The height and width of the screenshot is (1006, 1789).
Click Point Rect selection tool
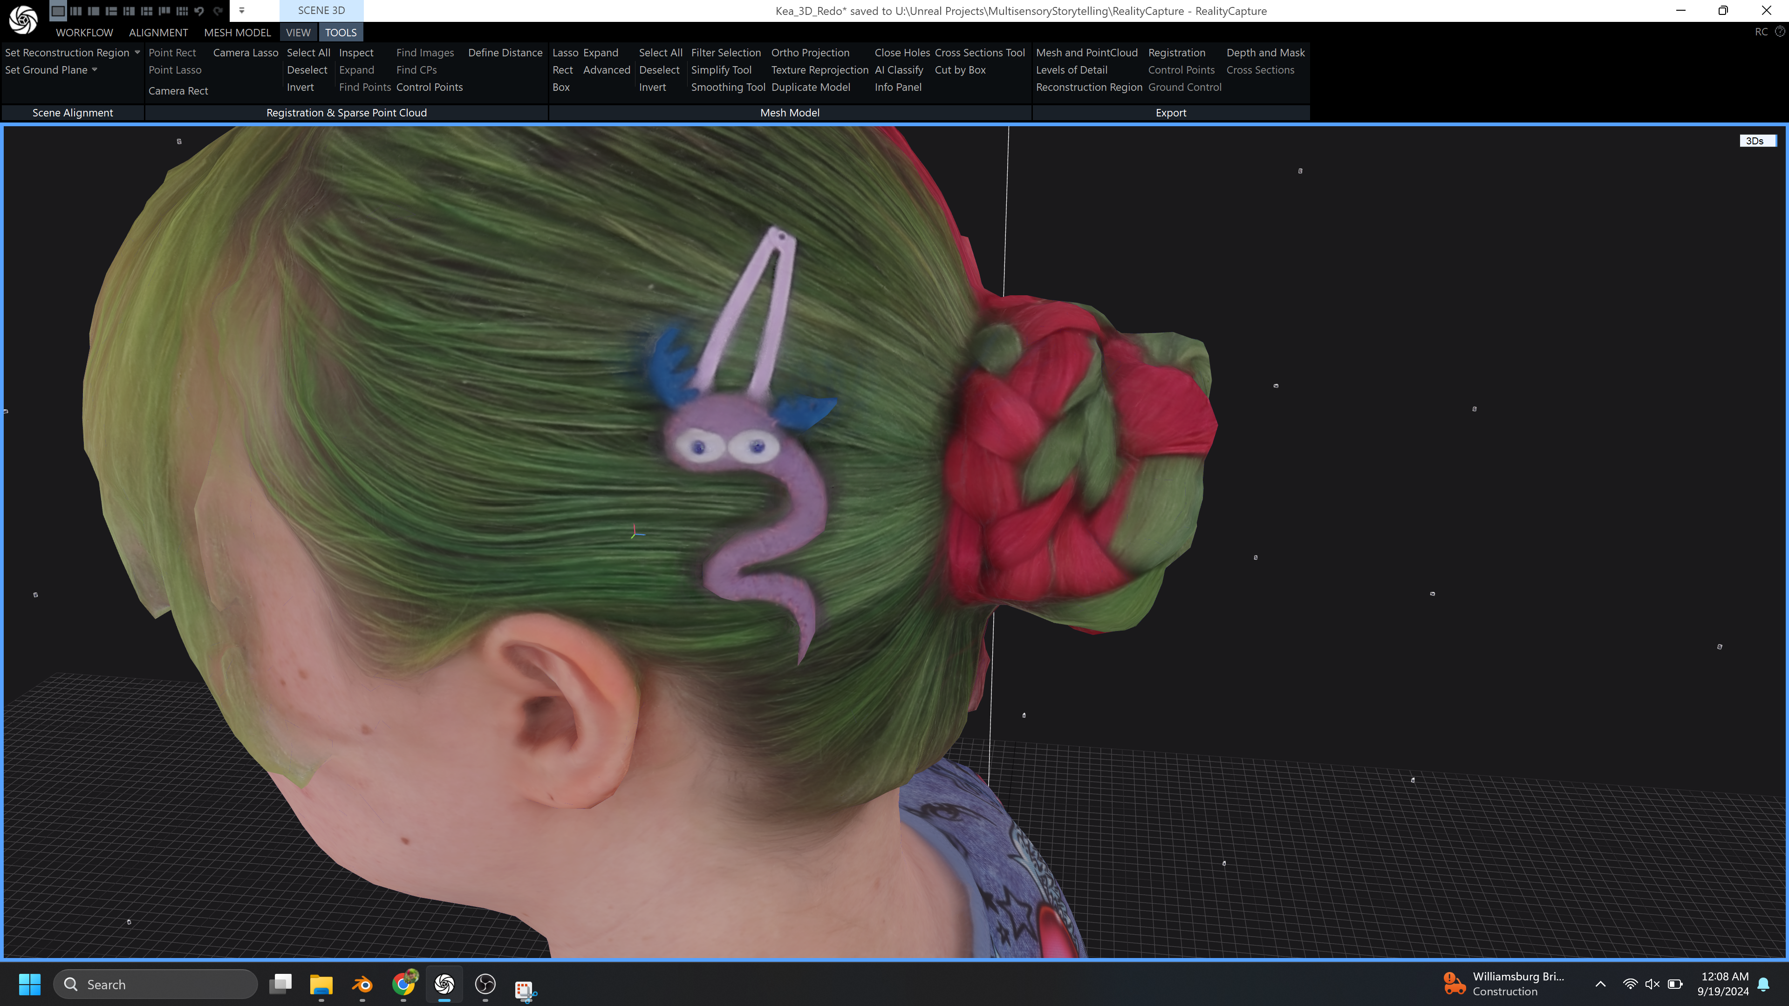[172, 53]
